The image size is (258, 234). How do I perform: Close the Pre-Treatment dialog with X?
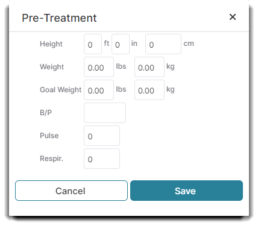tap(233, 17)
